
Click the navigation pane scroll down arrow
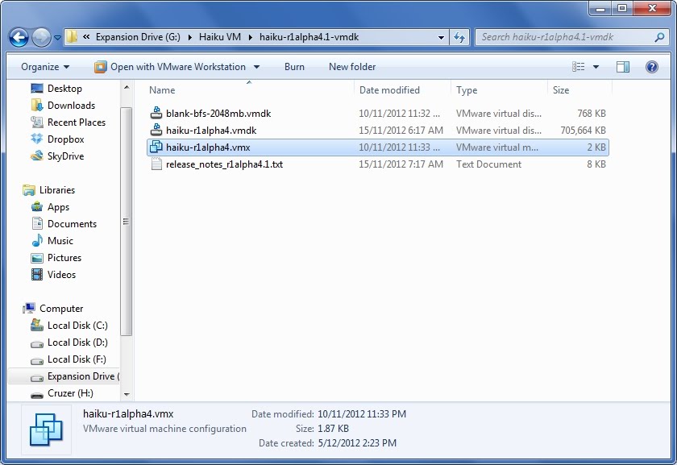click(127, 395)
